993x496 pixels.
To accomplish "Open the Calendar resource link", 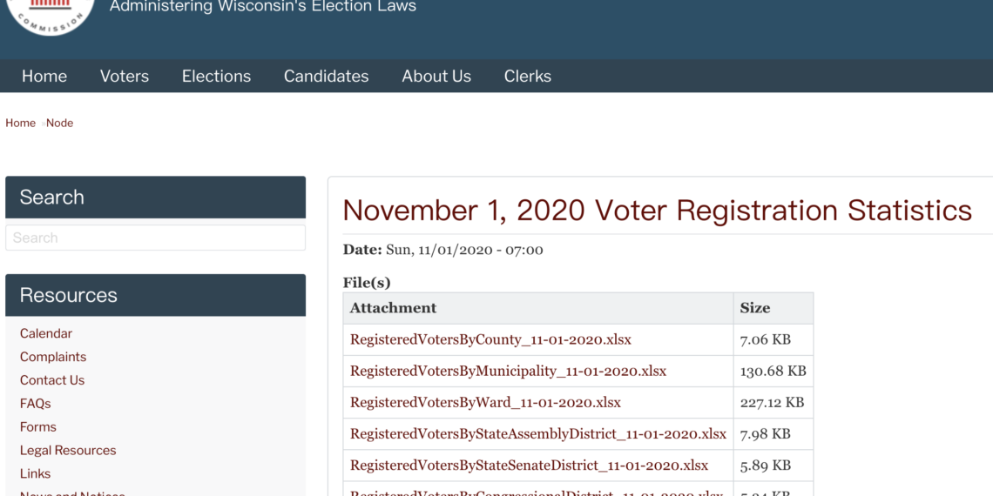I will coord(45,333).
